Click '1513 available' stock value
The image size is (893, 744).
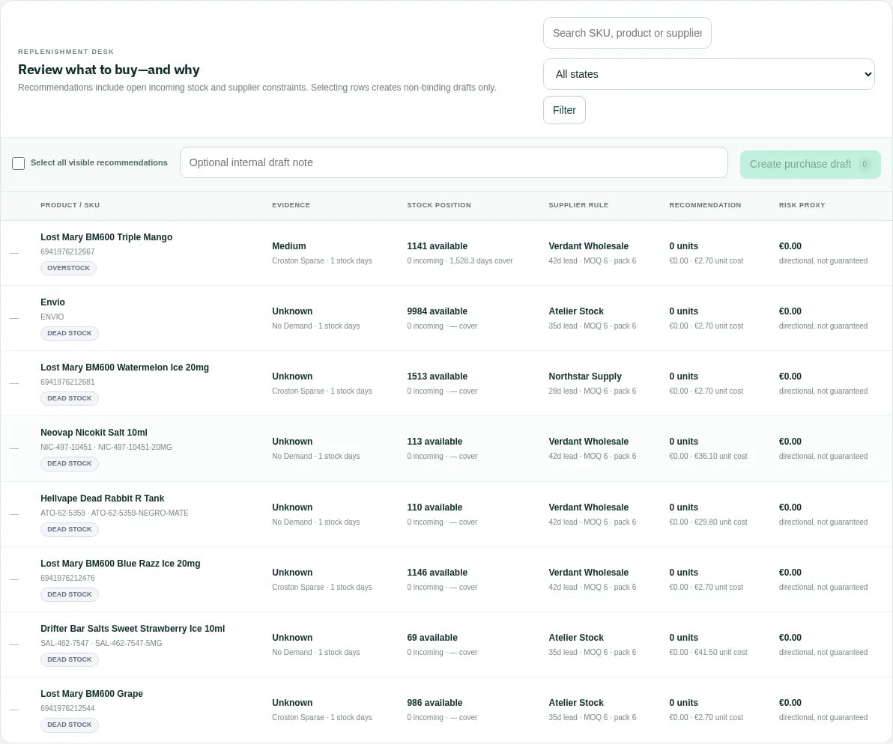[x=438, y=376]
